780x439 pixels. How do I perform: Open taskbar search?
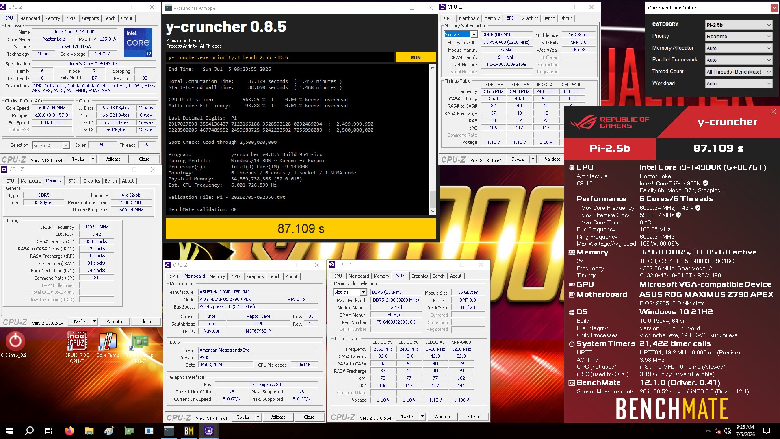[29, 431]
